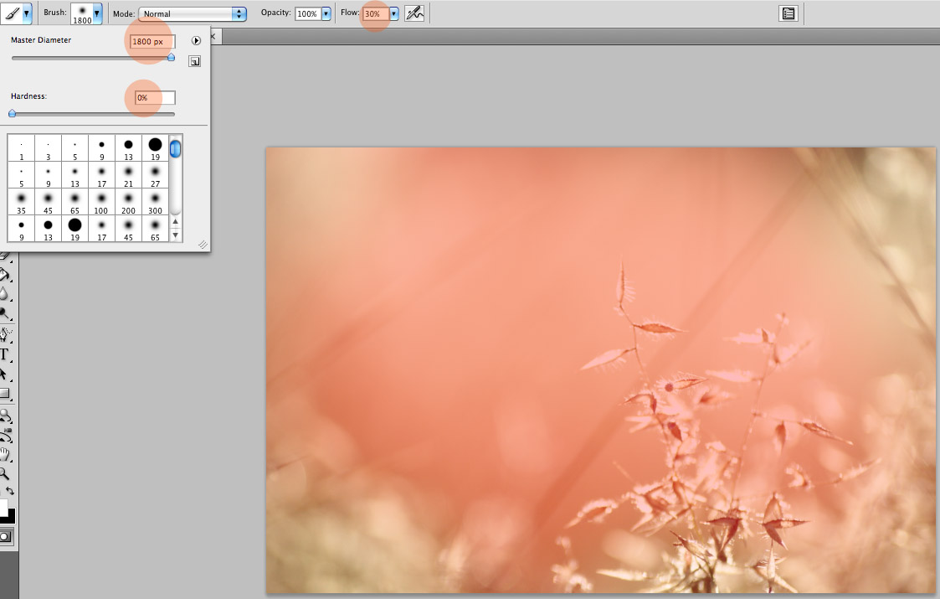Open the Mode dropdown set to Normal
This screenshot has height=599, width=940.
click(x=193, y=13)
